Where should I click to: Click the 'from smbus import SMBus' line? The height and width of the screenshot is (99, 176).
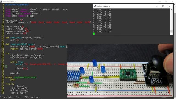pyautogui.click(x=20, y=12)
